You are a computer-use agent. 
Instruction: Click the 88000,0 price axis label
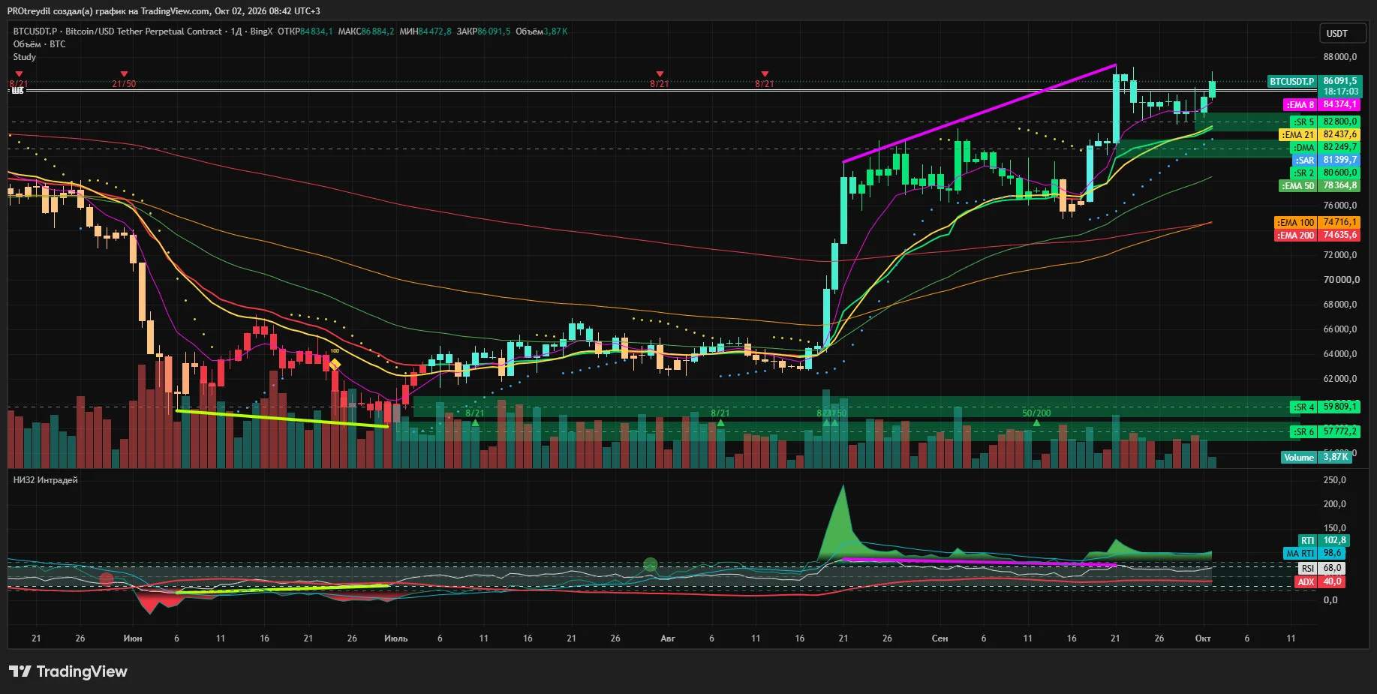[x=1340, y=57]
